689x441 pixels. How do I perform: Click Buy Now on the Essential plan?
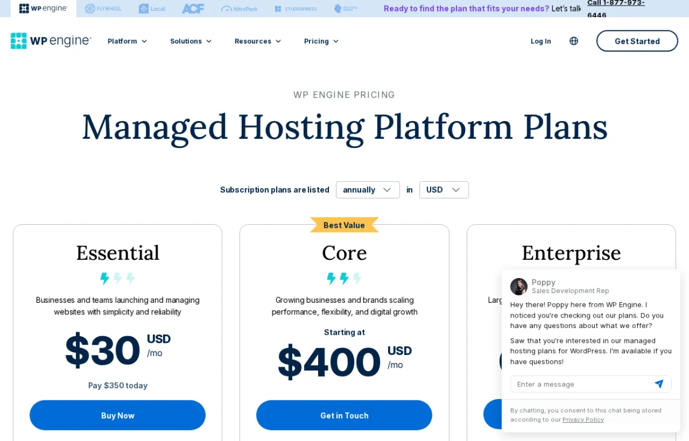[x=118, y=415]
